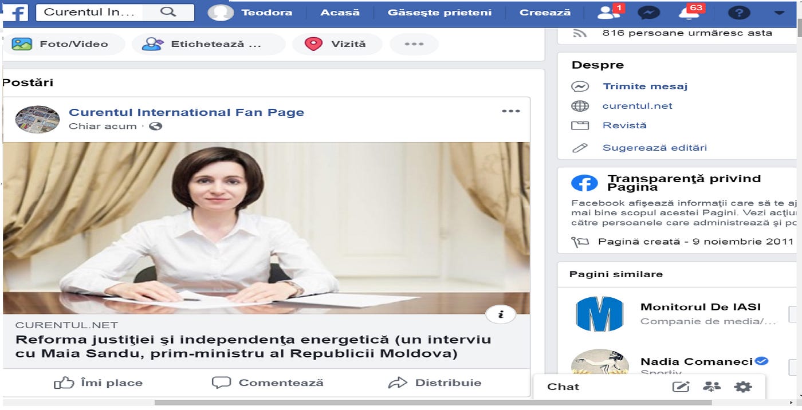The width and height of the screenshot is (802, 410).
Task: Click the search magnifier icon
Action: tap(168, 12)
